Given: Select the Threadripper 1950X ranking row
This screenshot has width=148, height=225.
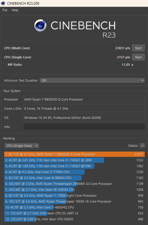Looking at the screenshot, I should coord(74,201).
